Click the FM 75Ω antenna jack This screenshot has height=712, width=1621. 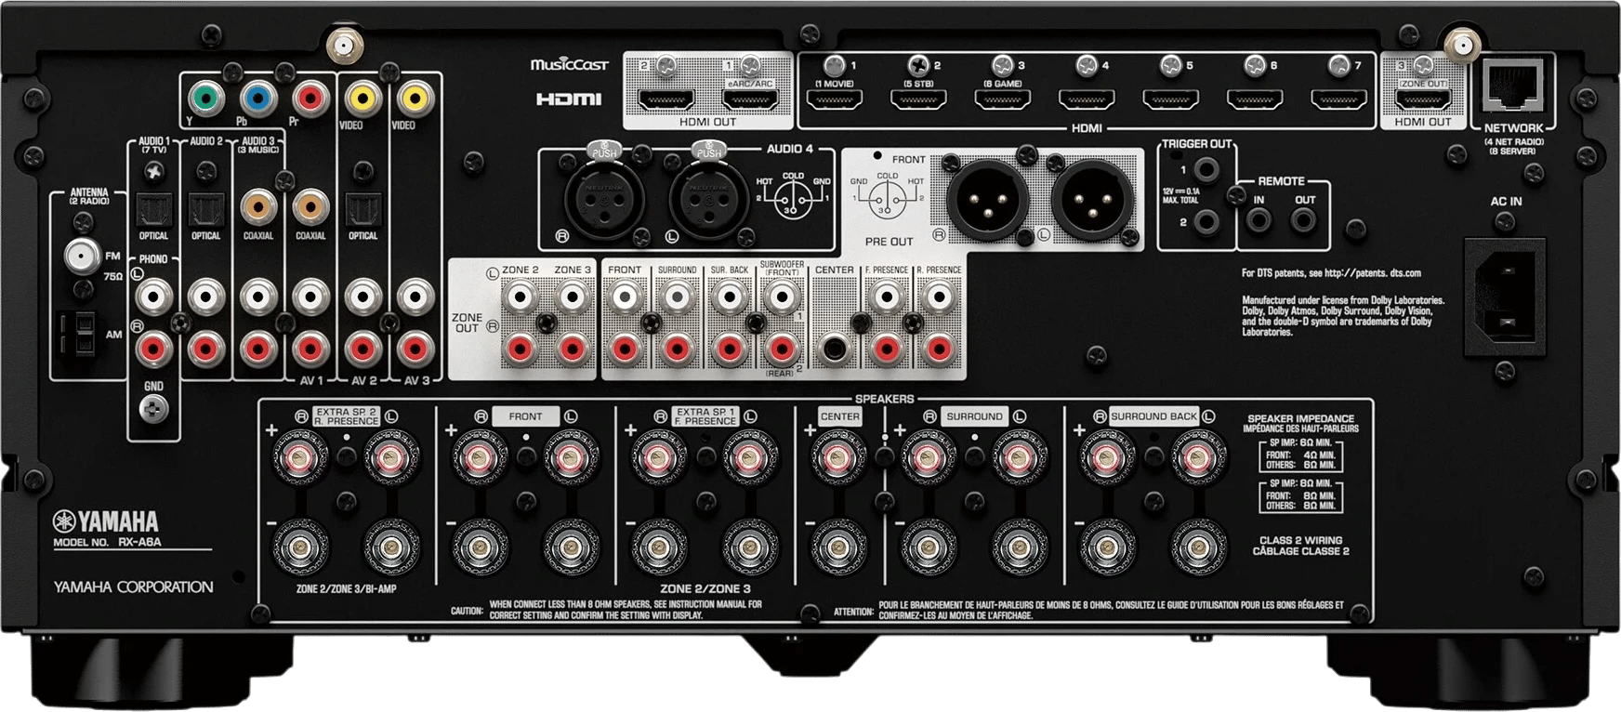pos(82,255)
